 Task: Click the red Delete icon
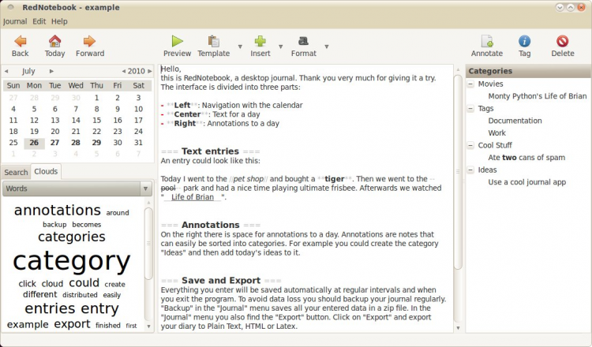563,41
